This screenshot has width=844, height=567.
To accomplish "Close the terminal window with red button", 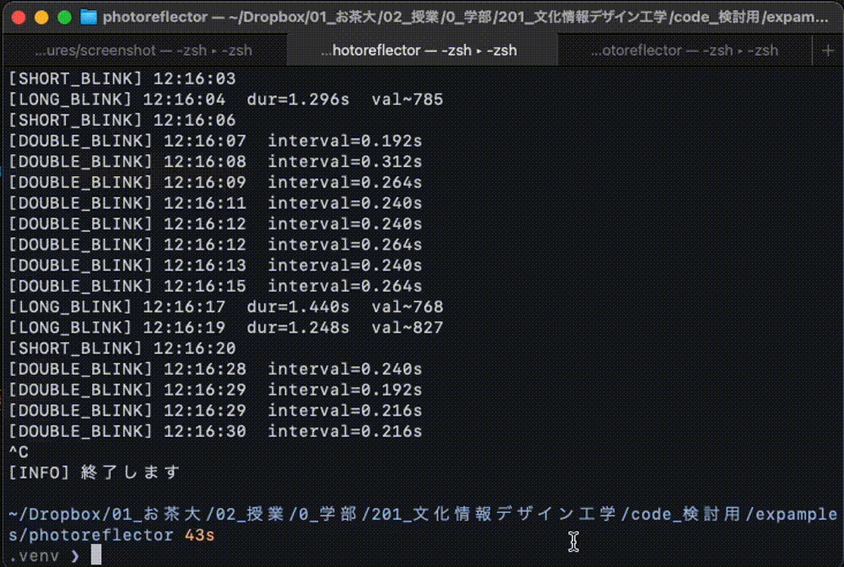I will tap(19, 18).
